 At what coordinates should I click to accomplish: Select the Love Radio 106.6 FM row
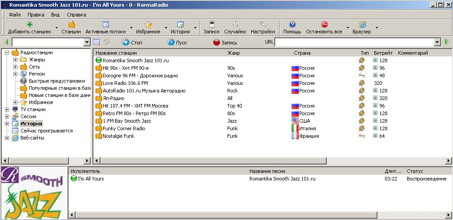[x=272, y=83]
